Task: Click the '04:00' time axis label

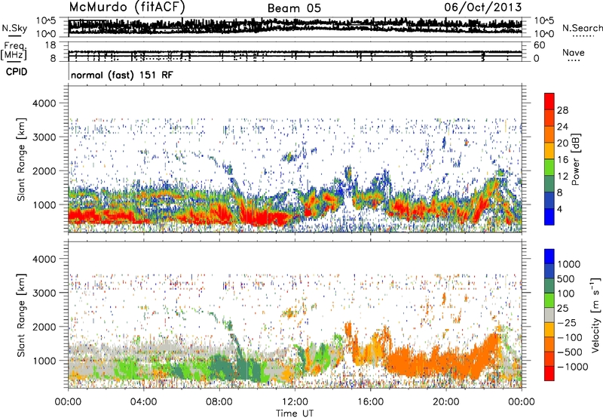Action: coord(143,402)
